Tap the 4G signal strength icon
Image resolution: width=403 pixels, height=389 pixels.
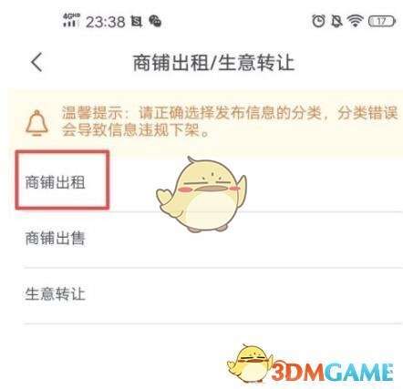tap(71, 20)
